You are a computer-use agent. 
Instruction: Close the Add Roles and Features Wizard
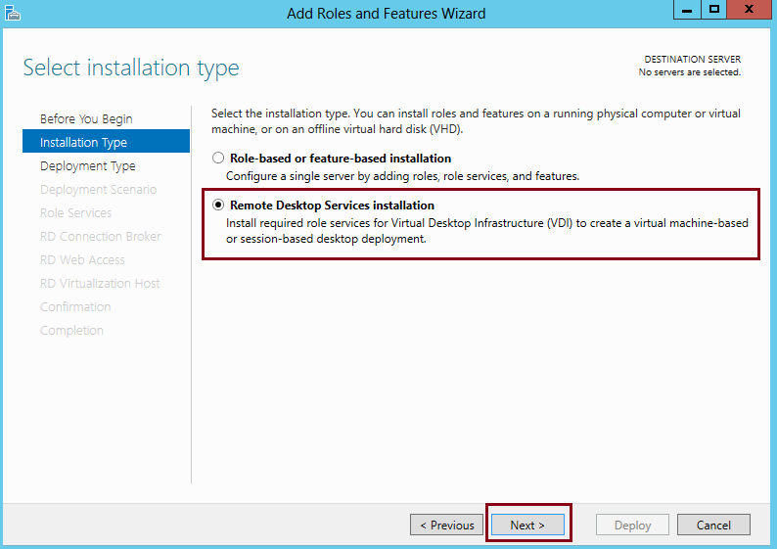pyautogui.click(x=749, y=10)
